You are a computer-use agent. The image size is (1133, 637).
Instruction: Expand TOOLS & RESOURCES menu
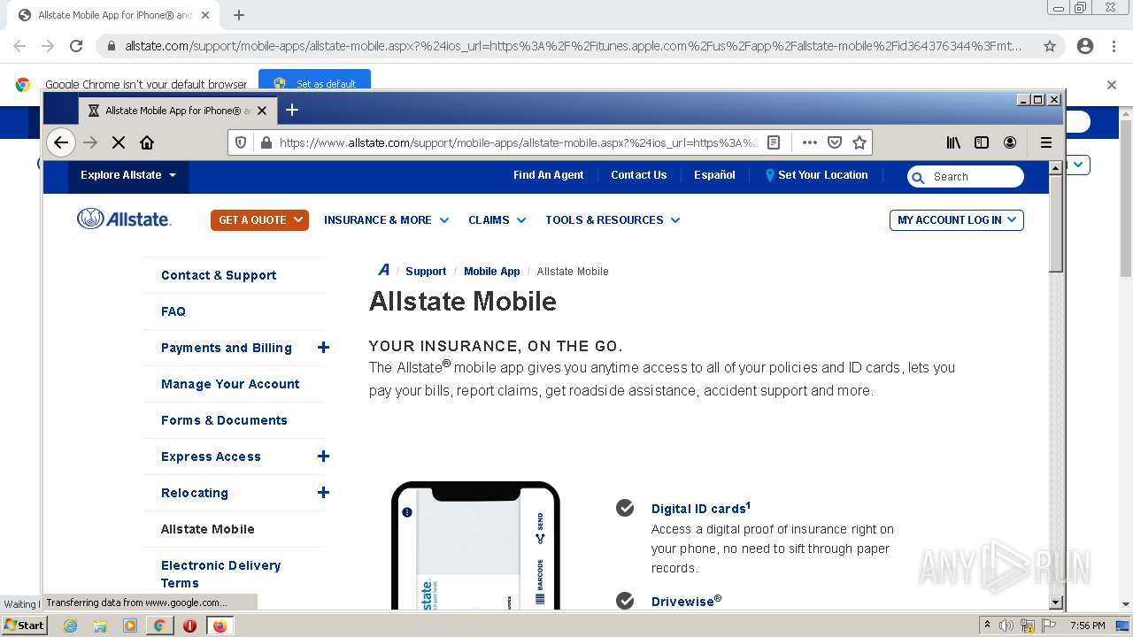[613, 220]
